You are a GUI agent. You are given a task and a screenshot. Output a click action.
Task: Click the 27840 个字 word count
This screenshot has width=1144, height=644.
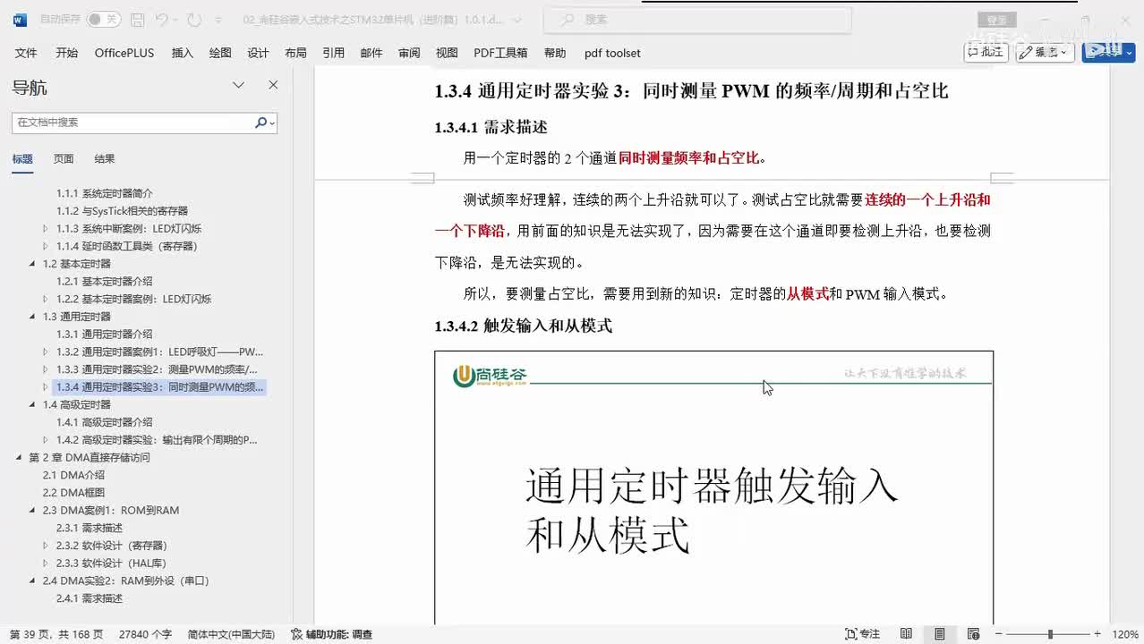coord(145,634)
